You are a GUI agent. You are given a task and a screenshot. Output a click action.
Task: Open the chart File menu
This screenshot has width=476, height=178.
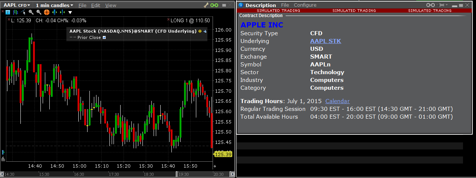pos(82,5)
